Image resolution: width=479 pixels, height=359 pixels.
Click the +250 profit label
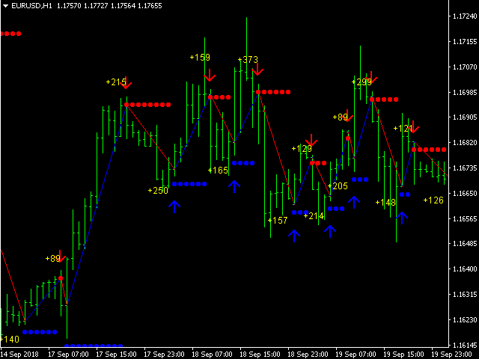tap(158, 190)
